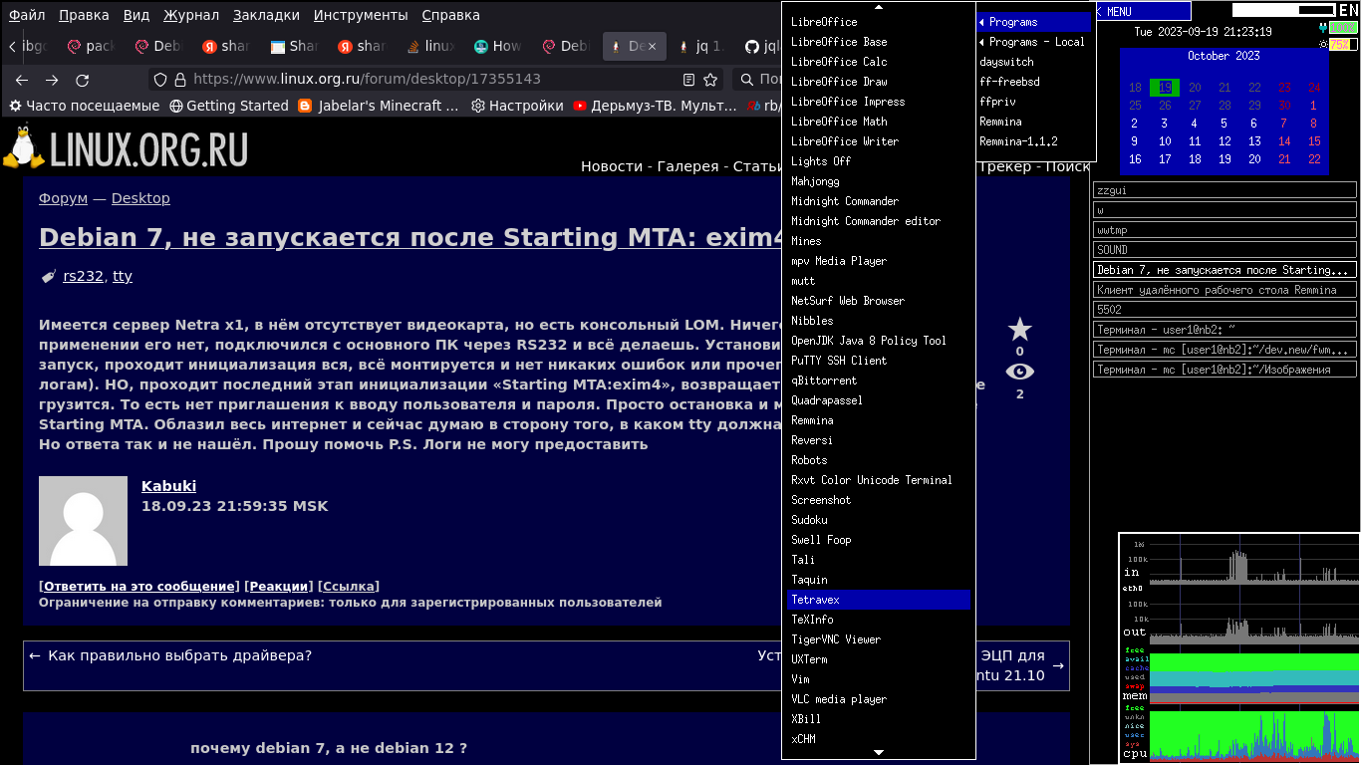This screenshot has height=765, width=1361.
Task: Select October 5 in the calendar
Action: click(1225, 124)
